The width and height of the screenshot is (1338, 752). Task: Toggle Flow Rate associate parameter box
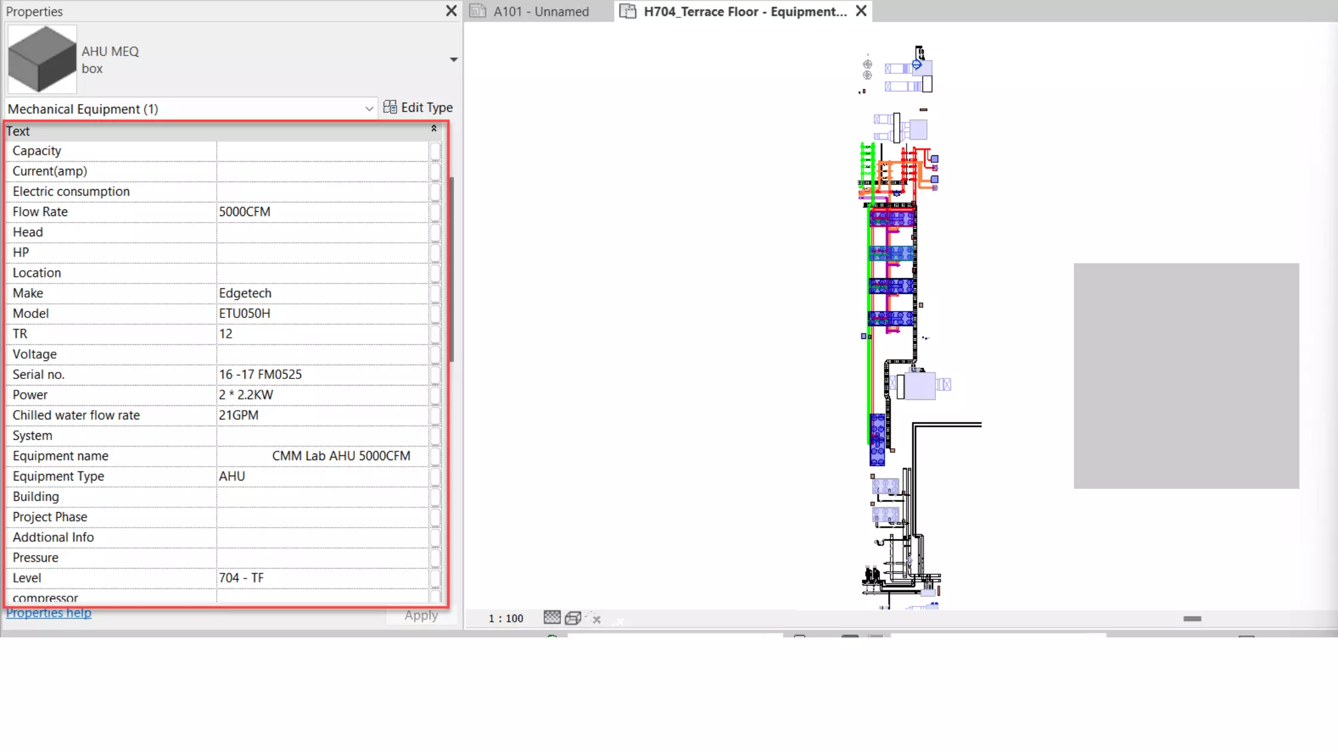[x=435, y=212]
